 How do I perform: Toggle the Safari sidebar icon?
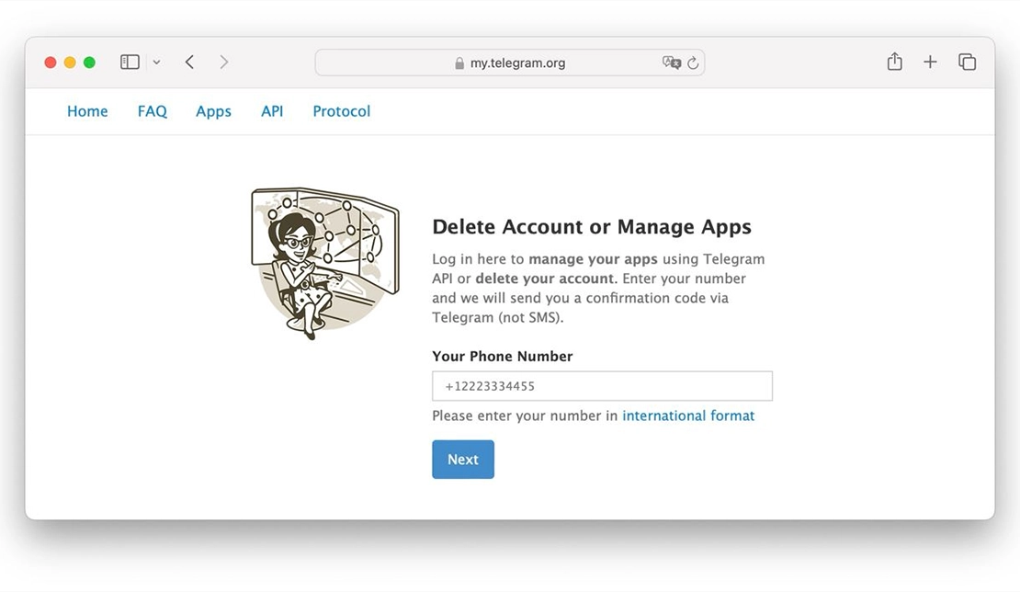pos(130,63)
